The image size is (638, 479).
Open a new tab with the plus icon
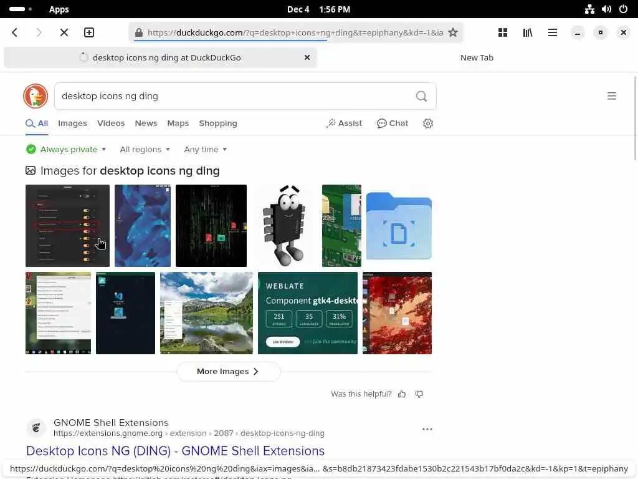(89, 32)
